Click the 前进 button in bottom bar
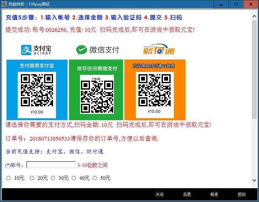The height and width of the screenshot is (202, 259). 214,194
